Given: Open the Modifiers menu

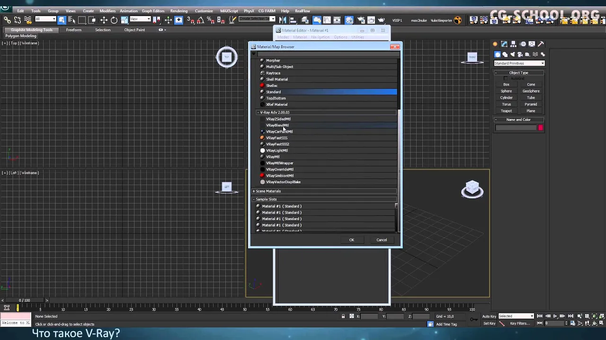Looking at the screenshot, I should (107, 11).
